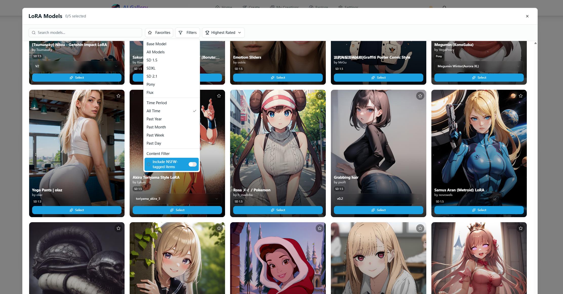Select the Megumin (KonoSuba) model

[479, 78]
